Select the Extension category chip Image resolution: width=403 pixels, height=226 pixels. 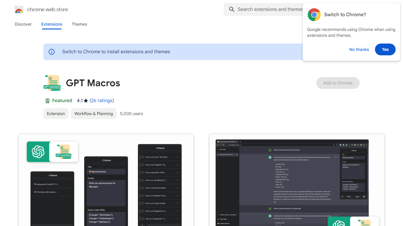tap(56, 114)
